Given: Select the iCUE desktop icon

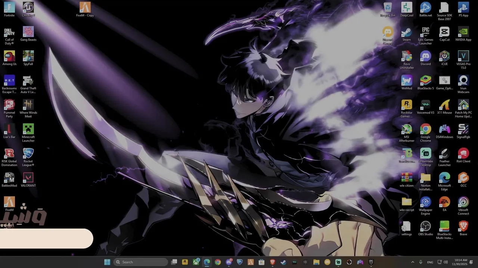Looking at the screenshot, I should 444,58.
